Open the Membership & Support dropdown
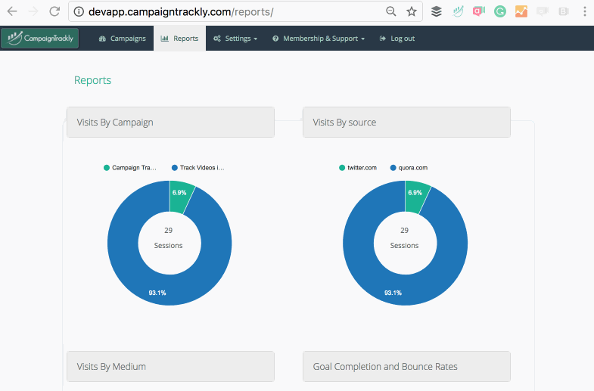The width and height of the screenshot is (594, 391). 319,39
